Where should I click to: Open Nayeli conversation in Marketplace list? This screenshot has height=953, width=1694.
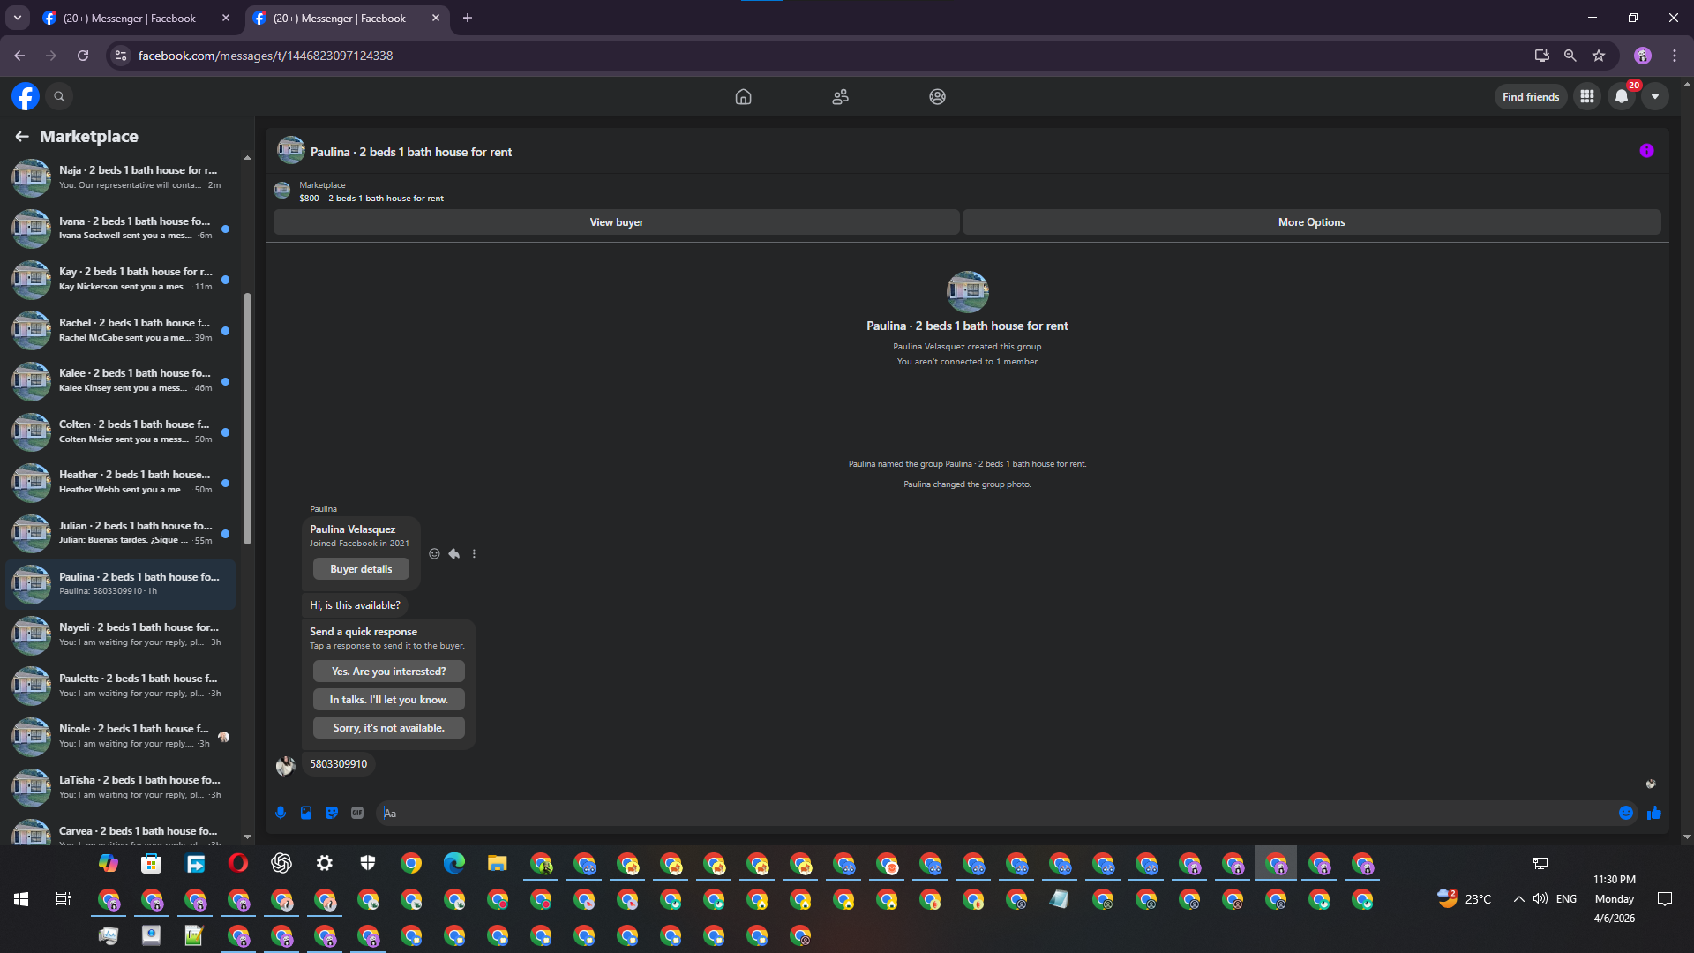(121, 634)
